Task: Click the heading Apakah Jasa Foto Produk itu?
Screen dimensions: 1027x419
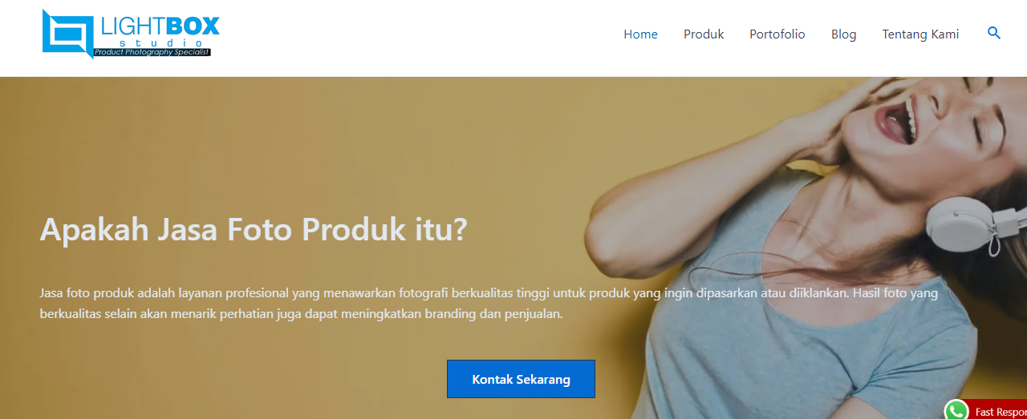Action: point(254,230)
